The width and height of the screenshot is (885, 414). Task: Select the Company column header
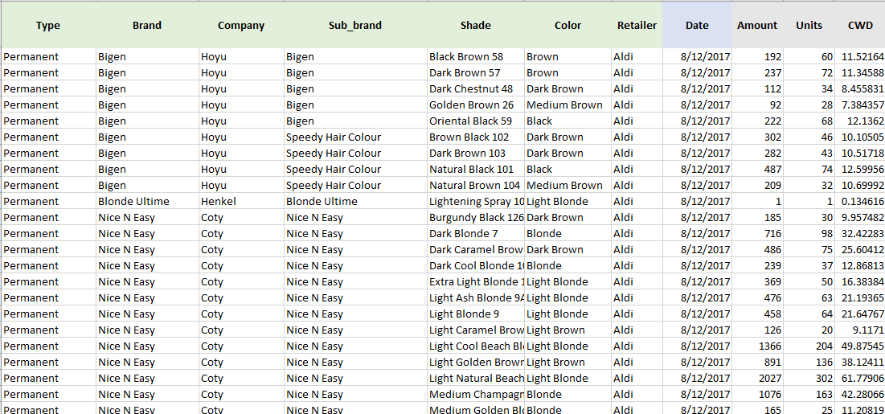241,25
